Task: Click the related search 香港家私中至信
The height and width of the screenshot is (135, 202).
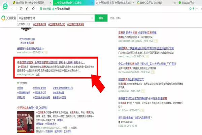Action: point(59,98)
